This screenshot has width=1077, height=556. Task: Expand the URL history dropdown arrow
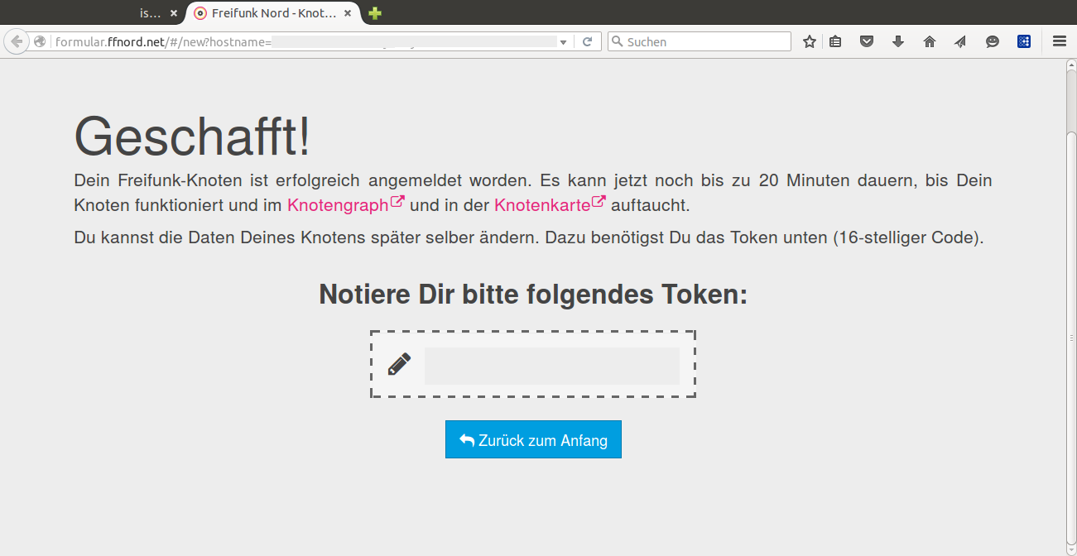[x=564, y=41]
